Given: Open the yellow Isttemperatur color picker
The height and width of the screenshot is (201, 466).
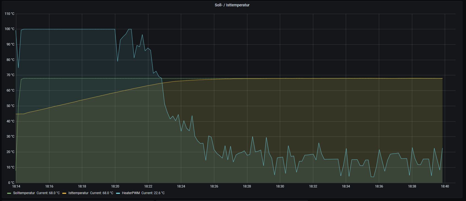Looking at the screenshot, I should click(x=65, y=193).
